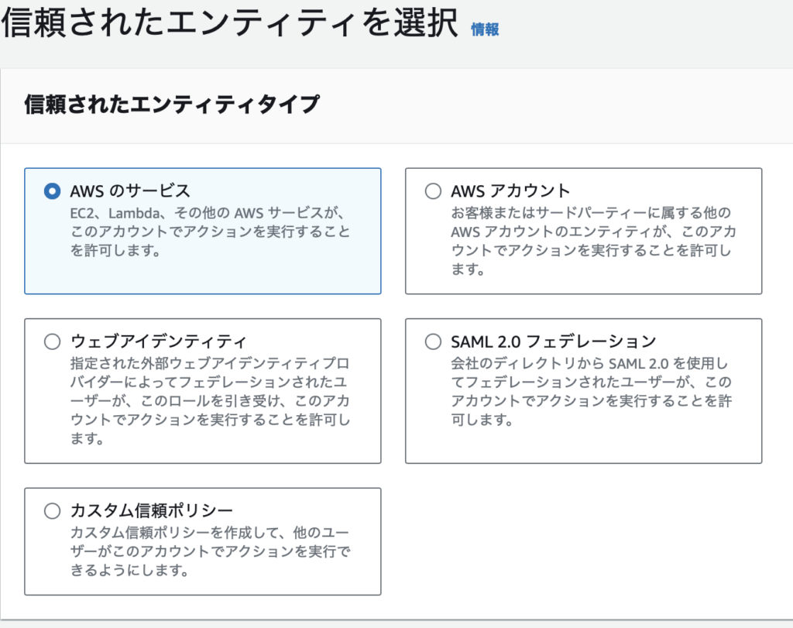Image resolution: width=793 pixels, height=628 pixels.
Task: Choose the ウェブアイデンティティ radio option
Action: (x=52, y=341)
